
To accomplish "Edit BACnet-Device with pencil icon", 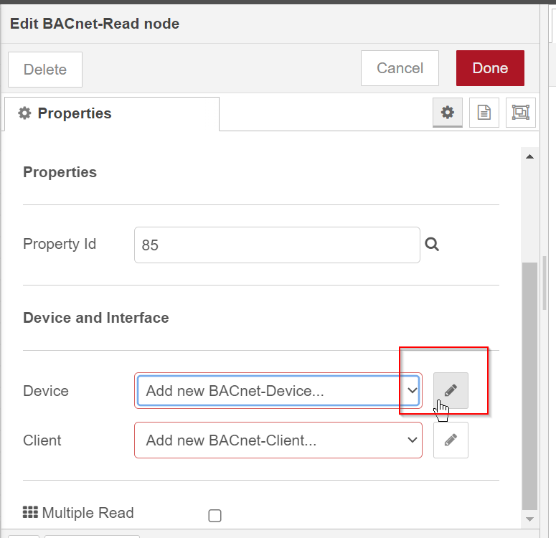I will click(451, 390).
